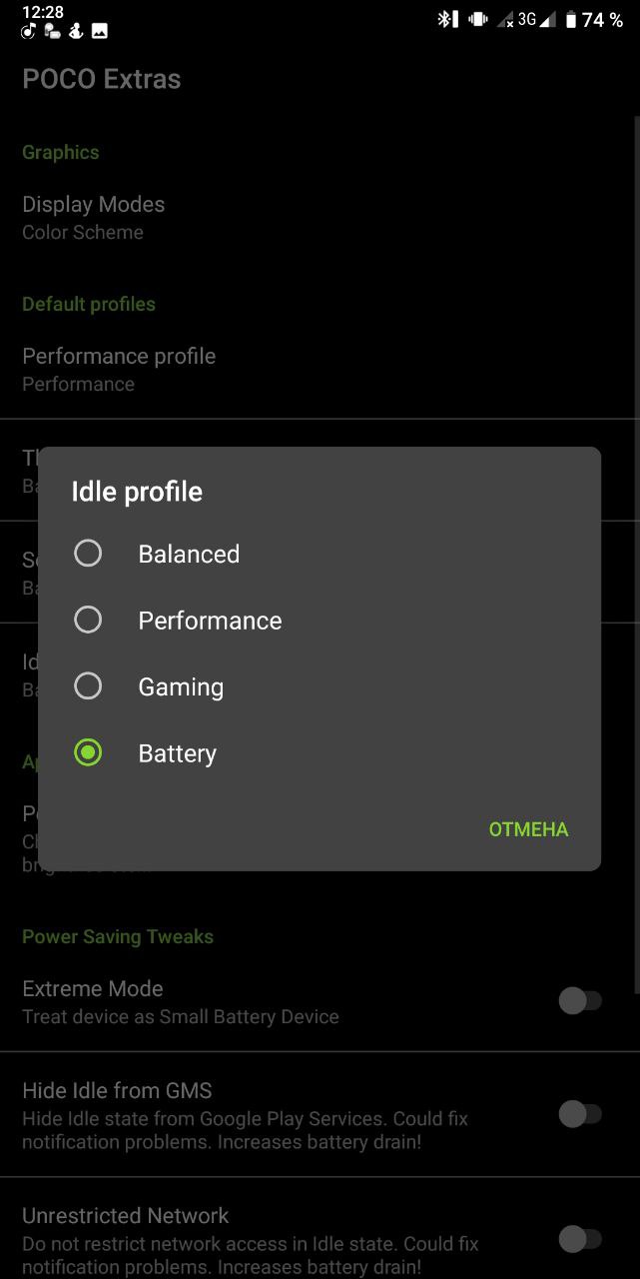Tap the ОТМЕНА cancel button
The height and width of the screenshot is (1279, 640).
click(528, 829)
